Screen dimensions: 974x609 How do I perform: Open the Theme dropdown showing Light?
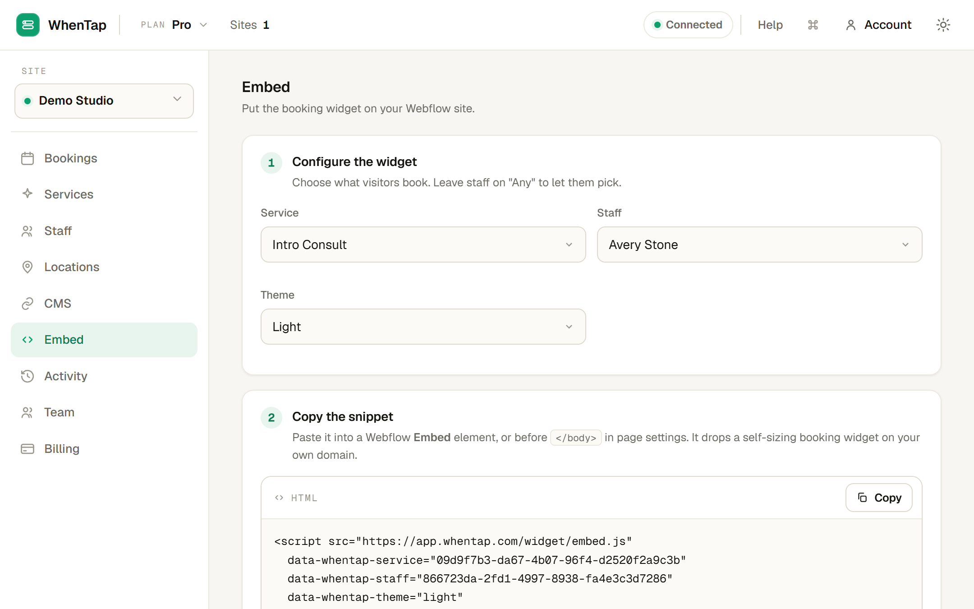coord(423,327)
